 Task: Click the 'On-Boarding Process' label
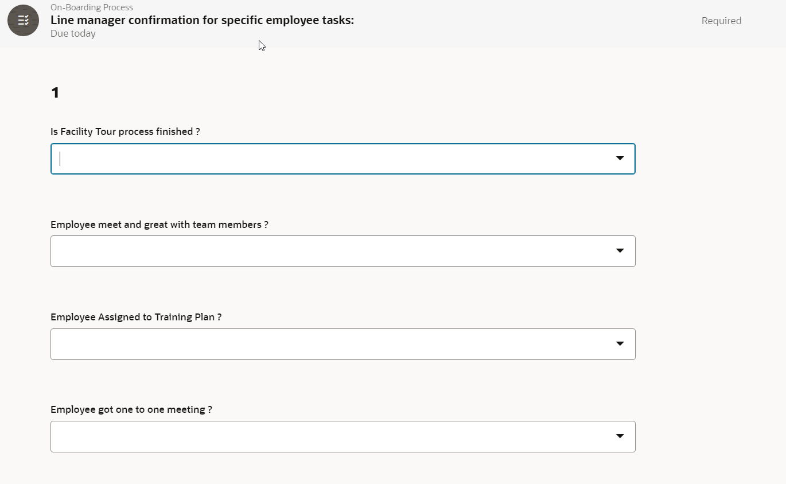[x=92, y=7]
